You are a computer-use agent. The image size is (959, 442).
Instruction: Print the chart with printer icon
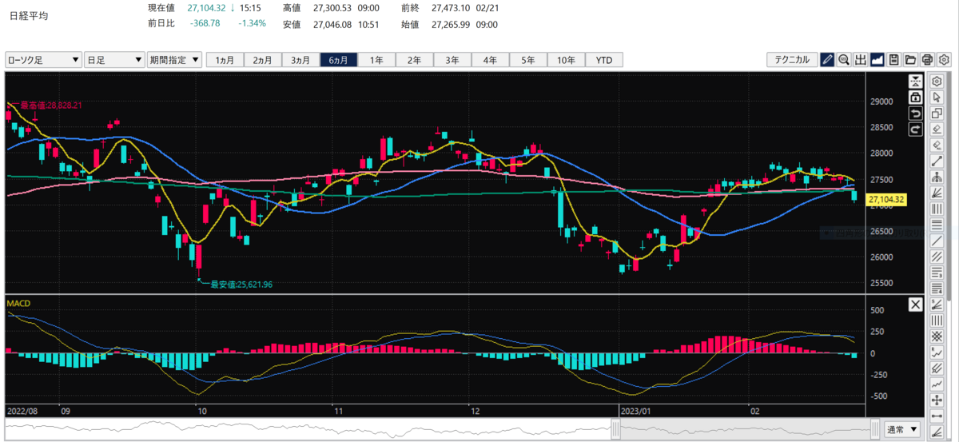(x=928, y=60)
